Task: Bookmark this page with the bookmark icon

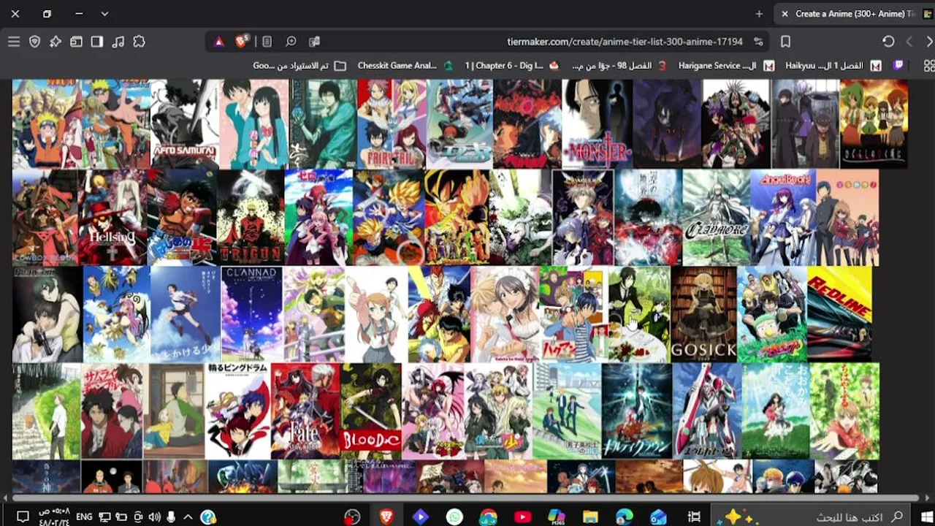Action: tap(785, 42)
